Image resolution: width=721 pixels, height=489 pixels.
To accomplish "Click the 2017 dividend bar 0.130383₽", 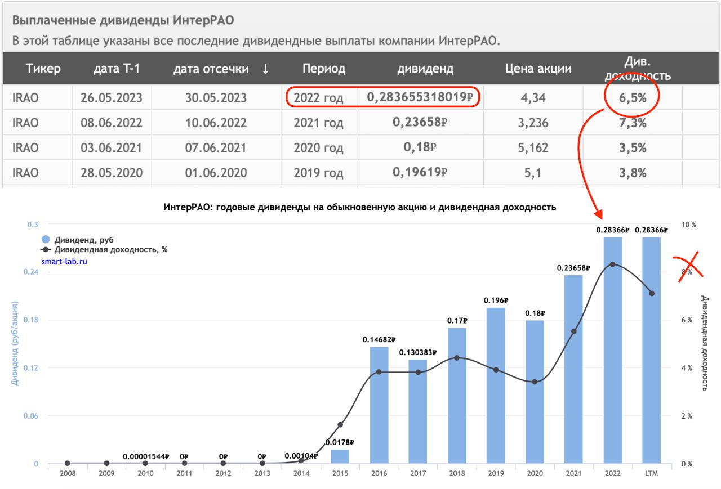I will pos(418,412).
